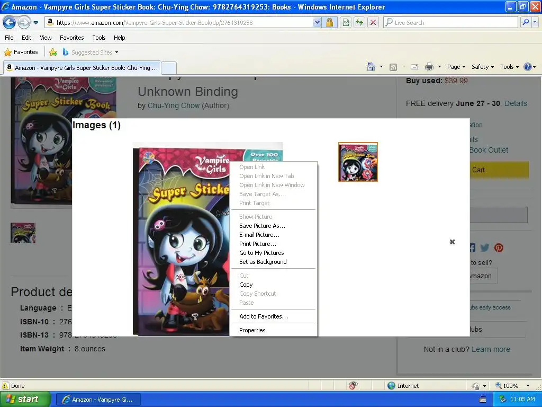Viewport: 542px width, 407px height.
Task: Click the Home icon in command bar
Action: pos(371,67)
